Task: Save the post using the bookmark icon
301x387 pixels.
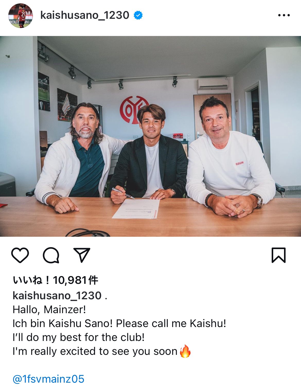Action: [279, 255]
